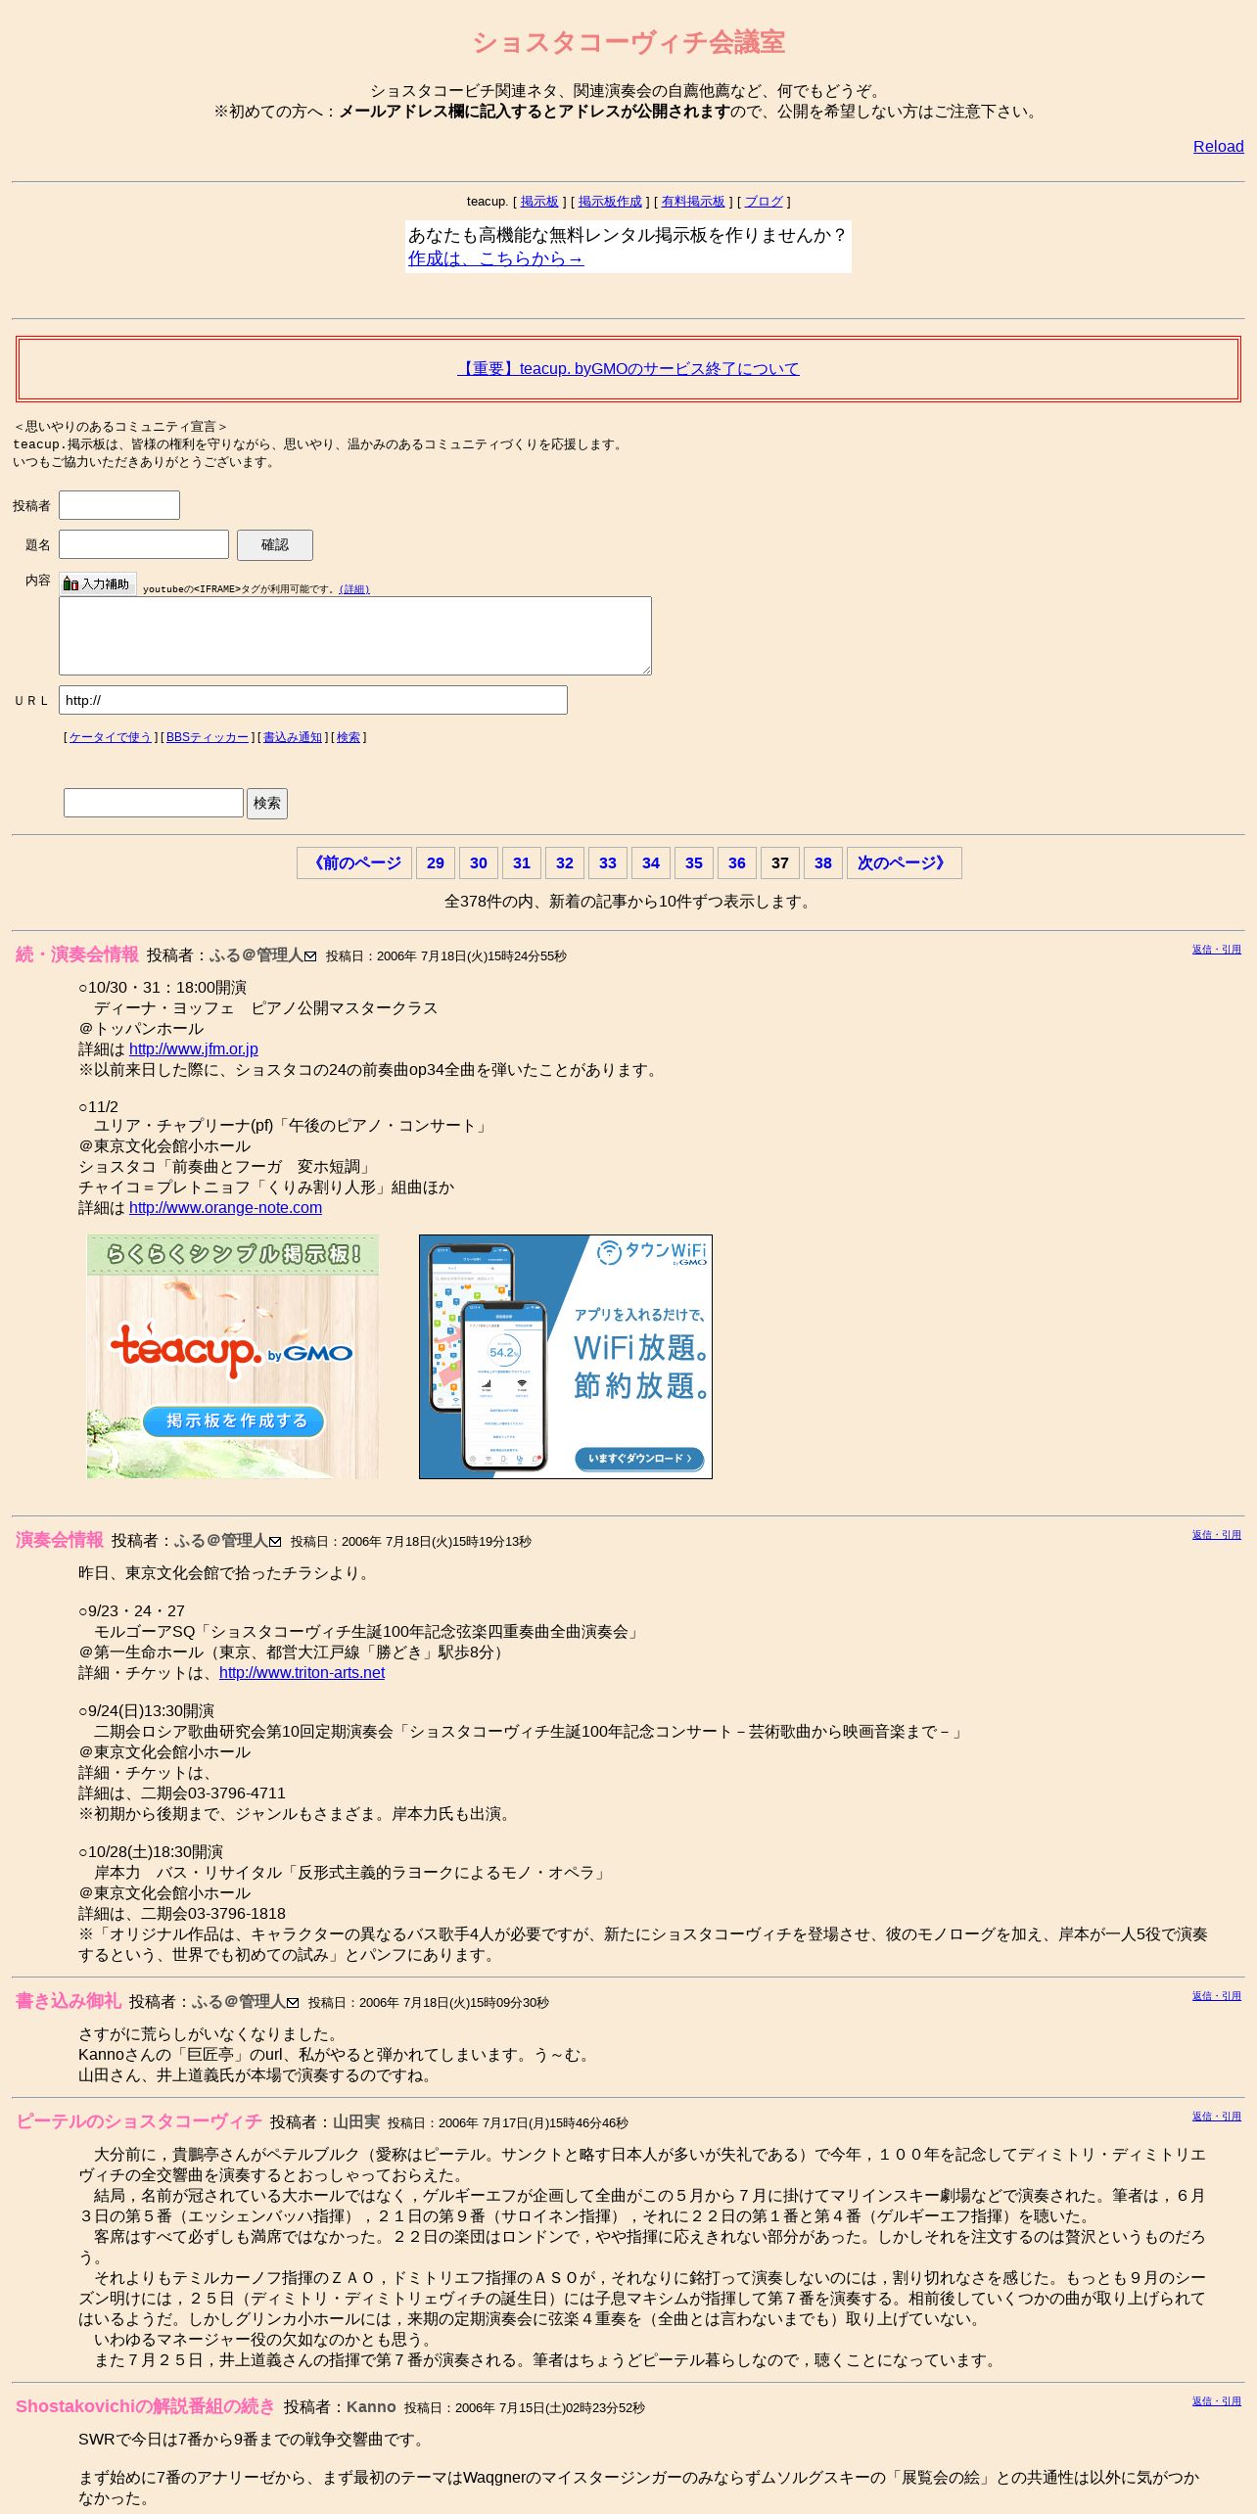Go to page 35

(694, 863)
